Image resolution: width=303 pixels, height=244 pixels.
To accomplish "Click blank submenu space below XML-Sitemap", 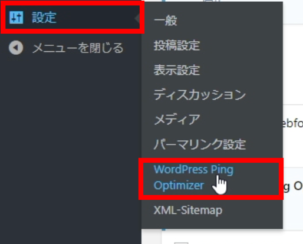I will 212,223.
